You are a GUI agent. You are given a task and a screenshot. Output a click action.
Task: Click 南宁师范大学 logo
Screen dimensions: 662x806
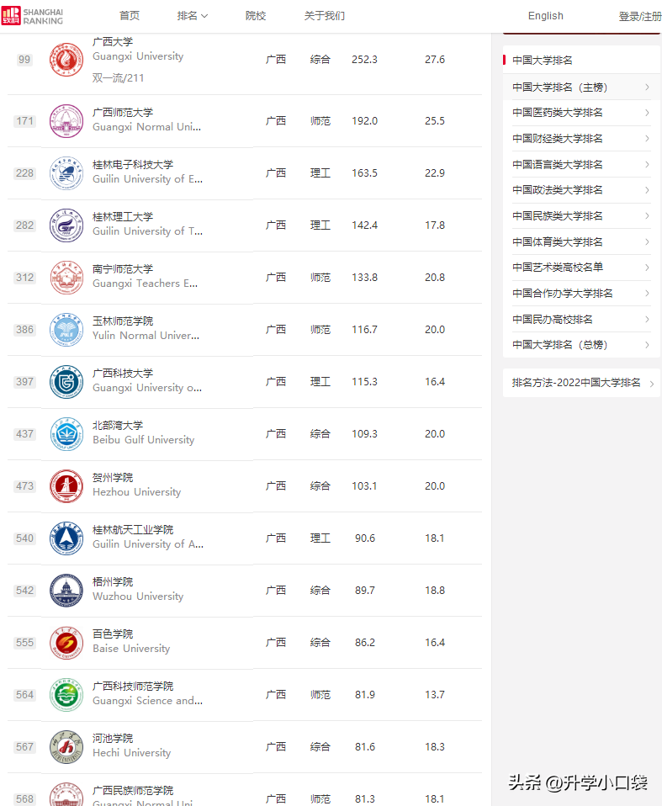click(x=66, y=278)
